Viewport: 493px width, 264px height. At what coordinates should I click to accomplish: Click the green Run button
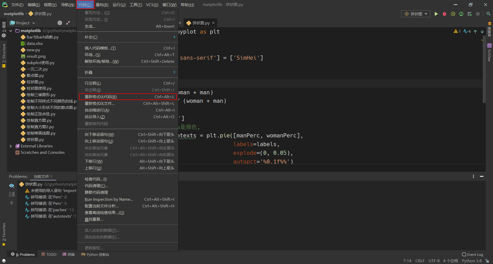click(x=436, y=14)
